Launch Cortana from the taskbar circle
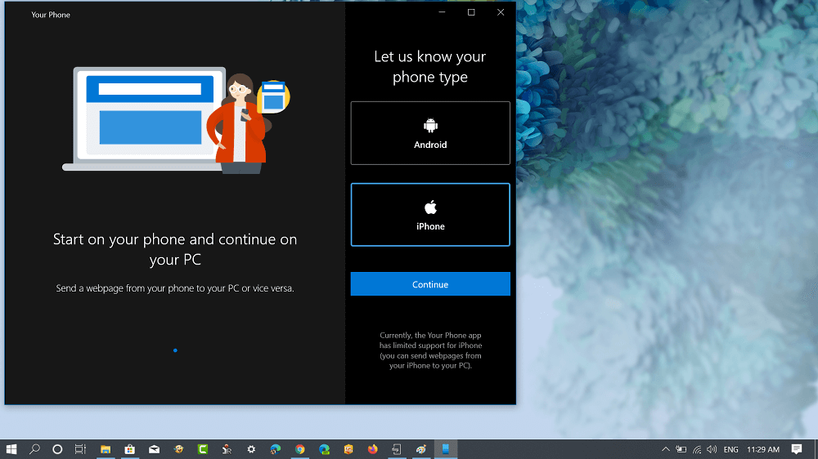The image size is (818, 459). (x=57, y=449)
